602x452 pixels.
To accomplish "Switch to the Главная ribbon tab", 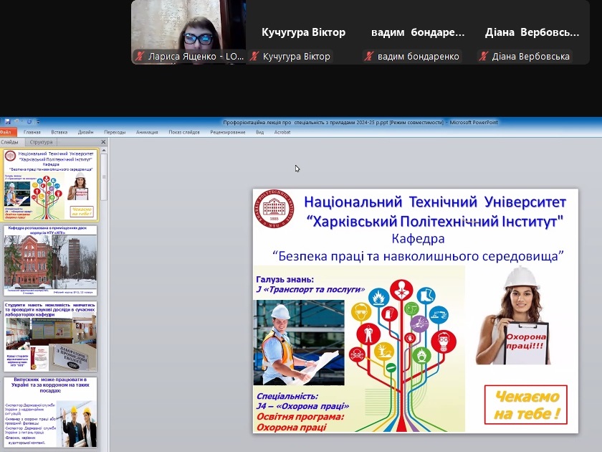I will (32, 132).
